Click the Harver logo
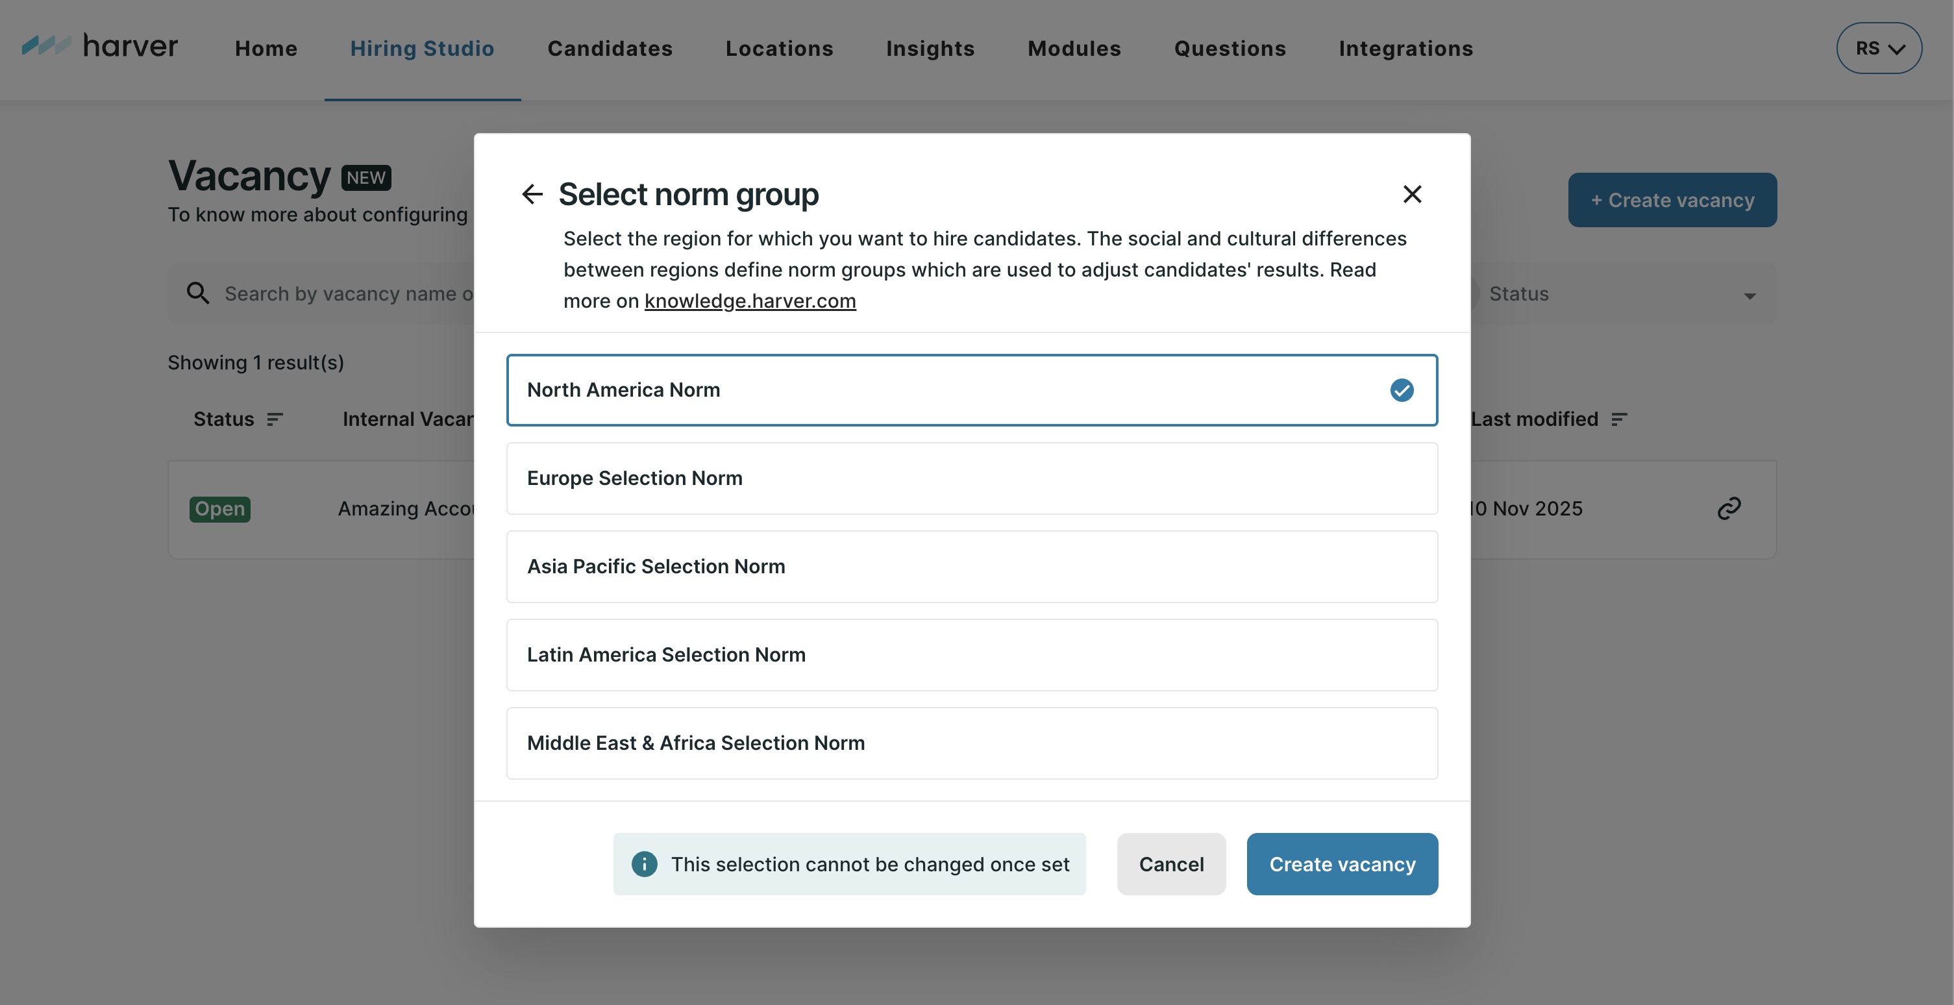 click(x=100, y=46)
